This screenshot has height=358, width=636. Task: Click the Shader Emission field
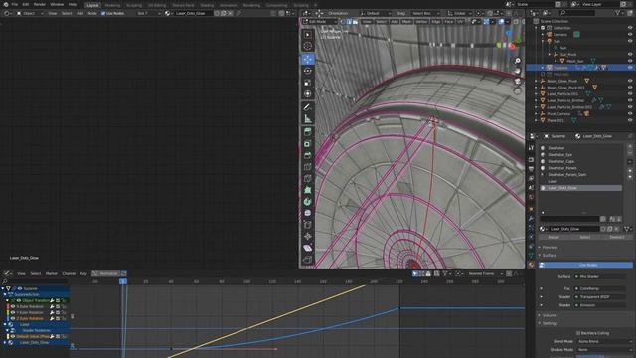600,305
